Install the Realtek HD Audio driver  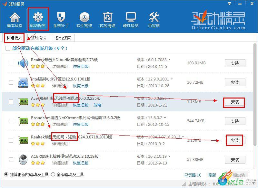click(235, 63)
